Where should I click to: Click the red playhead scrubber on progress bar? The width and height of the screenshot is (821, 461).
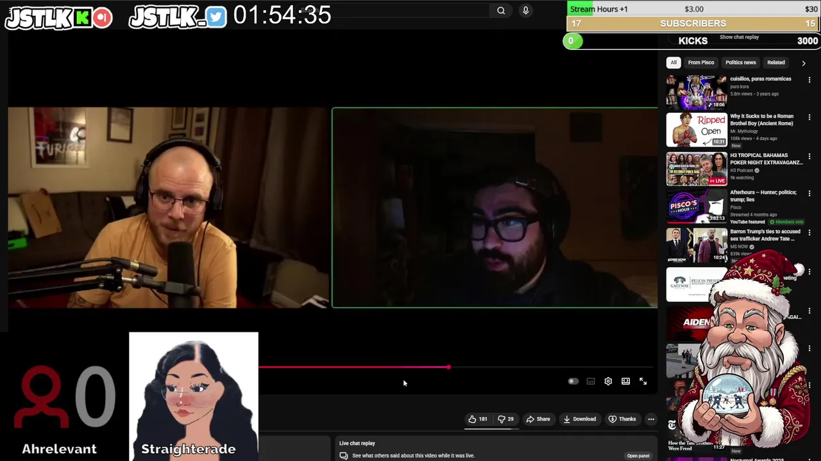point(448,367)
